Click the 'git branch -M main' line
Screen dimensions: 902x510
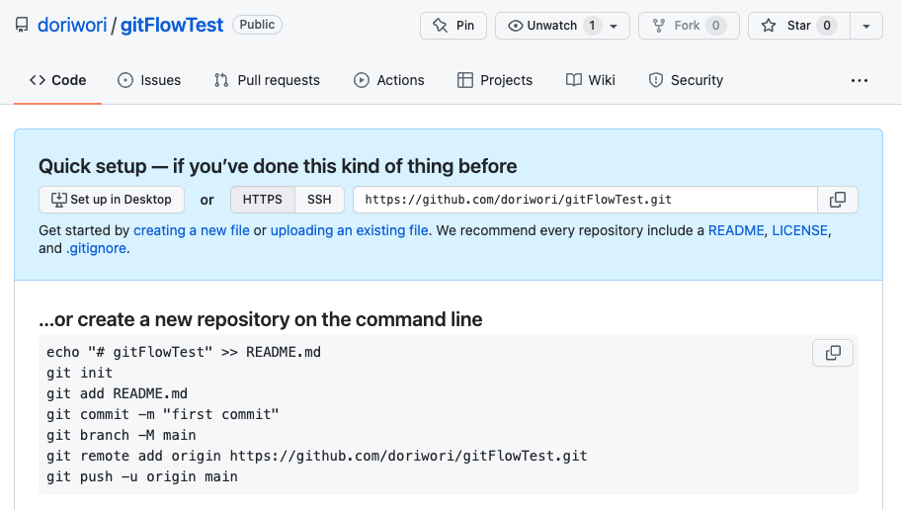[x=122, y=435]
